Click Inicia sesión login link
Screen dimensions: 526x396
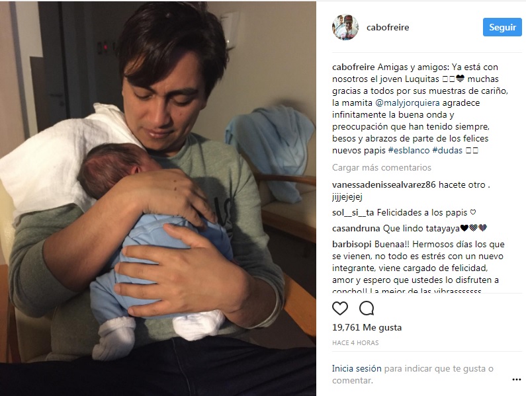pos(357,368)
